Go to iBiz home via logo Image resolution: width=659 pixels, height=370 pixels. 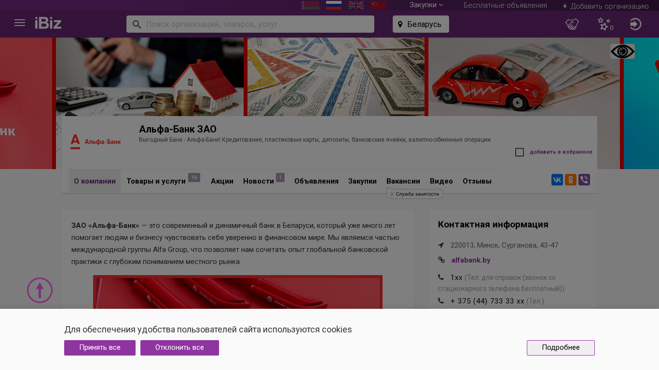coord(48,23)
